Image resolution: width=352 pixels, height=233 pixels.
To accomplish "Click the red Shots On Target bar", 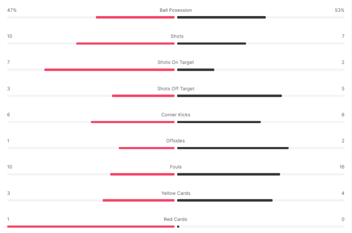I will [x=110, y=70].
